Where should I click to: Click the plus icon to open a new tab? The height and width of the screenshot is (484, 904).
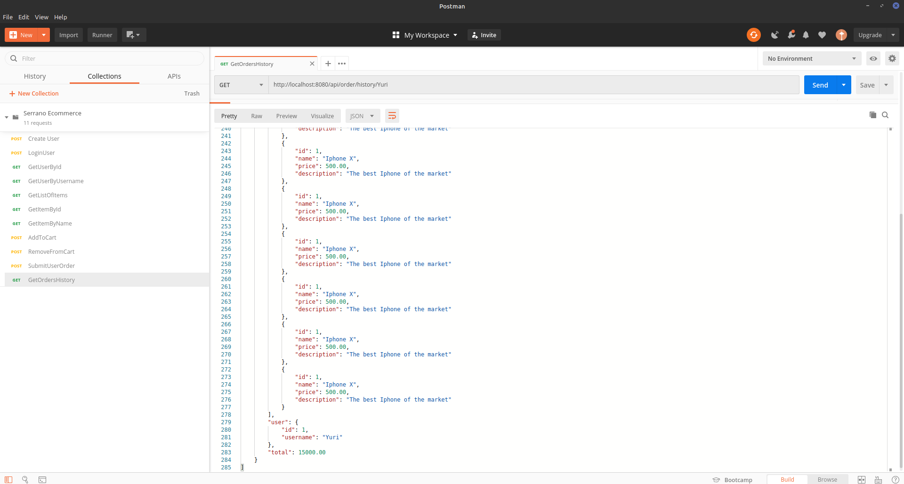[328, 64]
